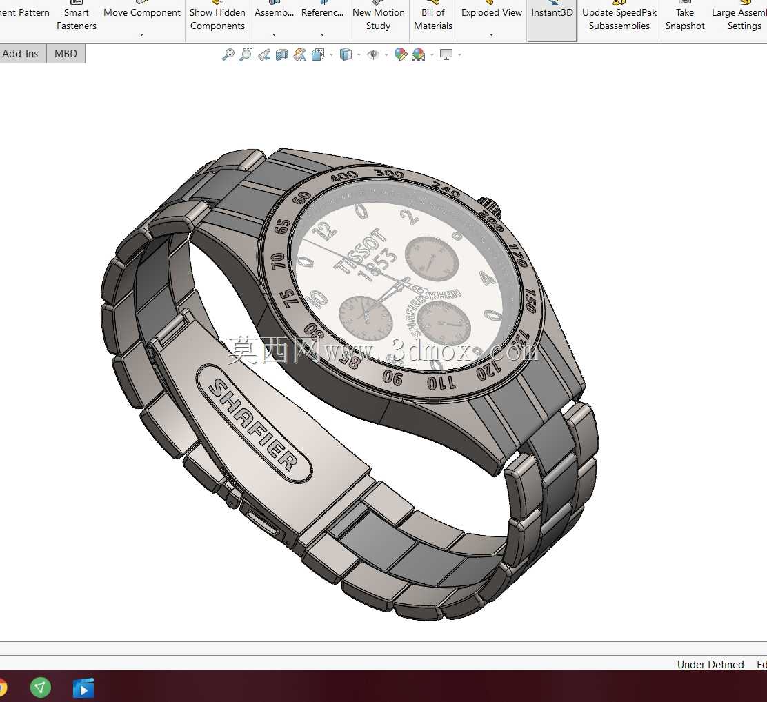Click Under Defined status text
This screenshot has height=702, width=767.
(710, 664)
